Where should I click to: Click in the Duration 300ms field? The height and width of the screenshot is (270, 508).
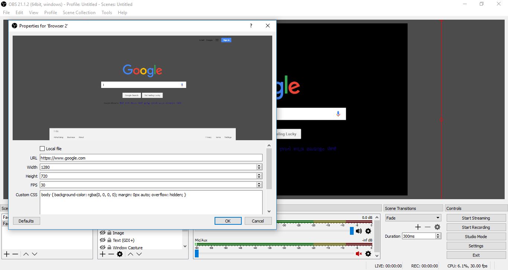click(419, 236)
